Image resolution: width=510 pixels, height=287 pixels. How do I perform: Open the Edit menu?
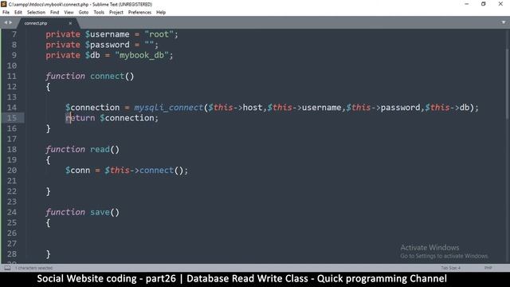click(x=18, y=13)
